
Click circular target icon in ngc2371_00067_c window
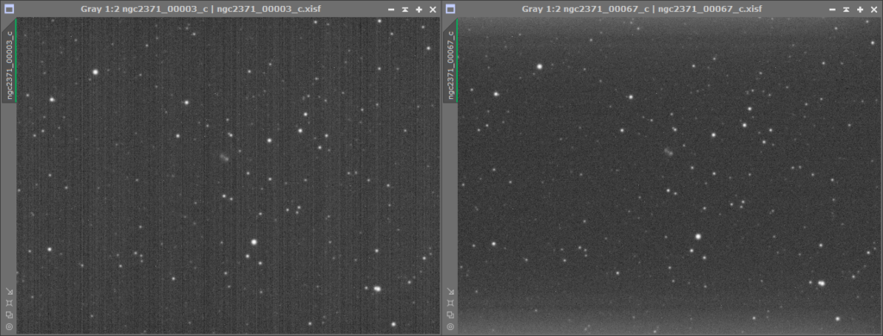pos(450,327)
